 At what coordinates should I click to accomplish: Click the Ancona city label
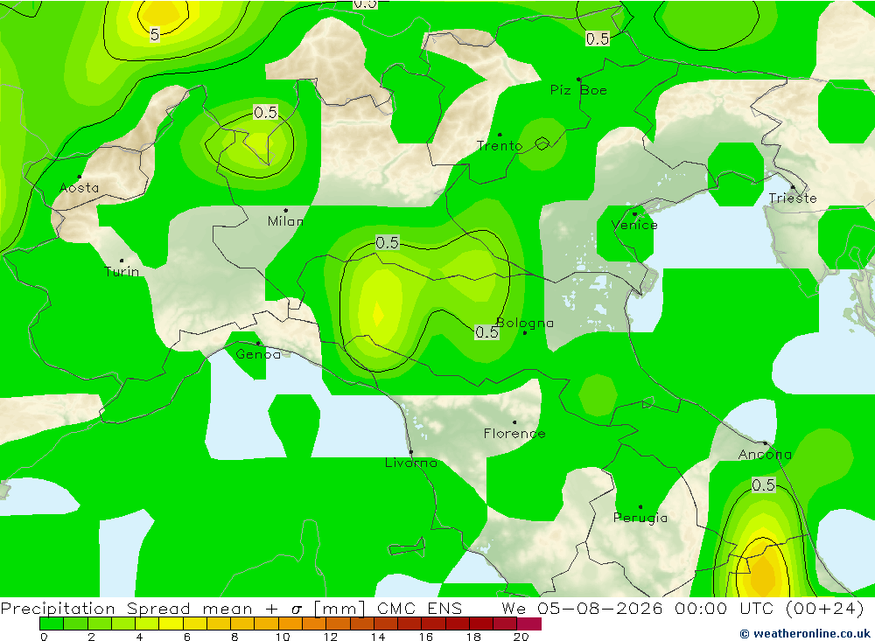pos(765,455)
